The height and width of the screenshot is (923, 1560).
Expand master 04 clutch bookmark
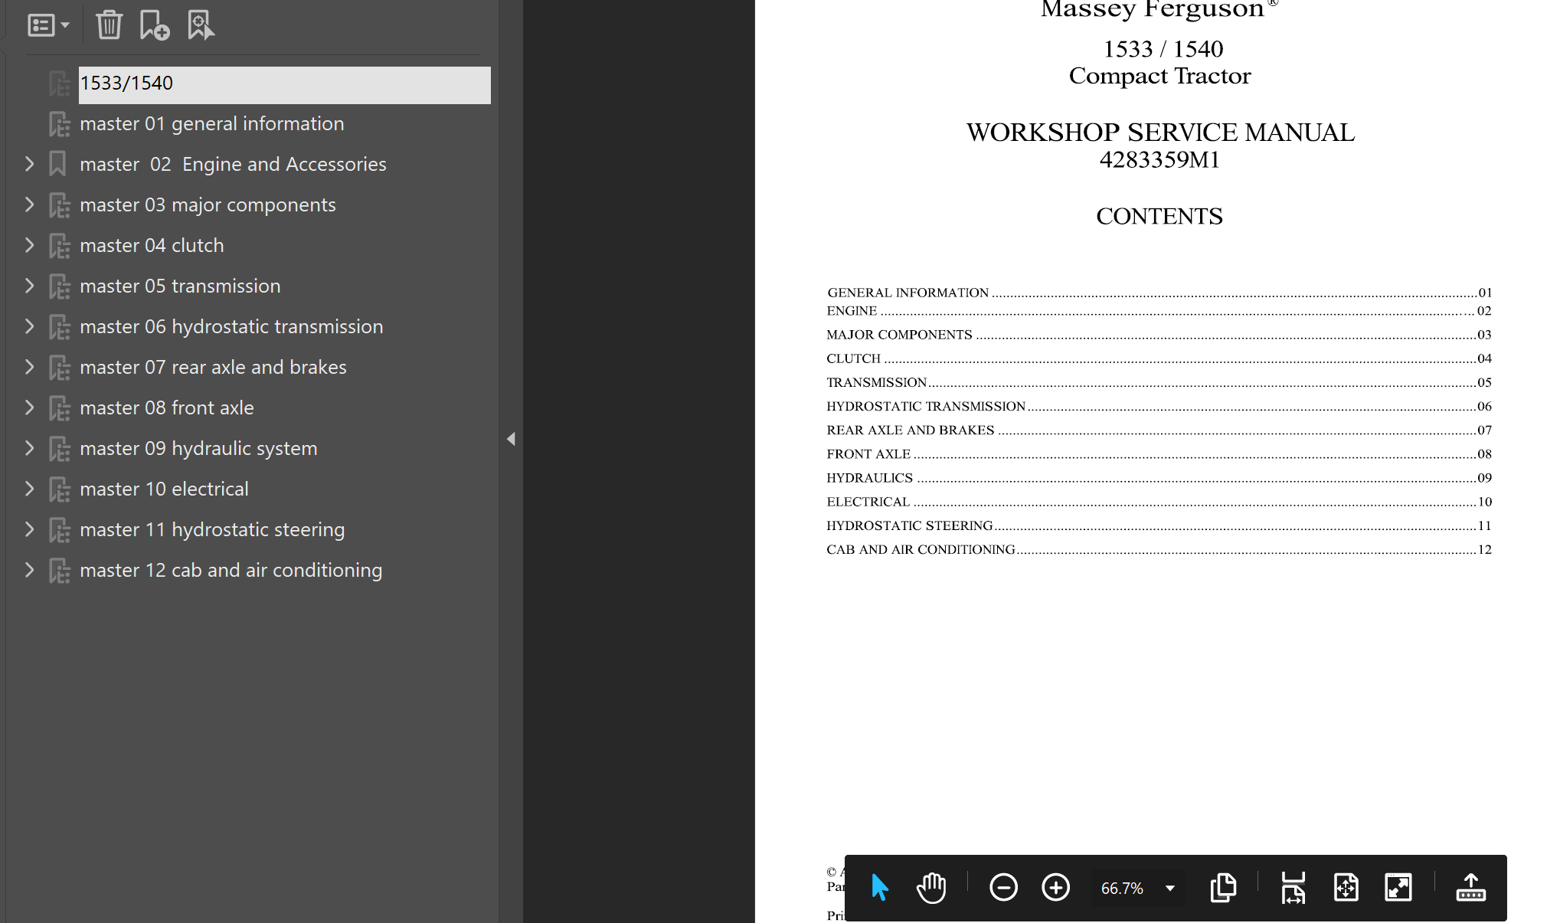29,245
